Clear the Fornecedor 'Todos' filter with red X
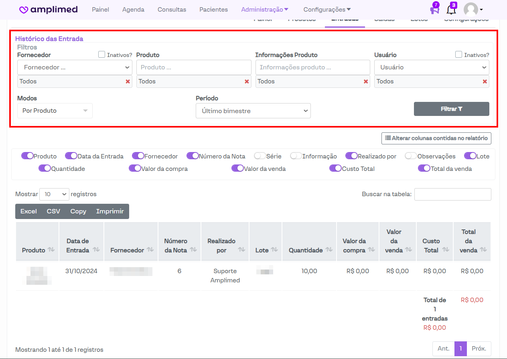The width and height of the screenshot is (507, 359). point(128,81)
